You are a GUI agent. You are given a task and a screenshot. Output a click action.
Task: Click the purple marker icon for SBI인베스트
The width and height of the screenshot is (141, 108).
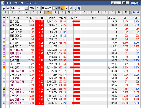(4, 50)
